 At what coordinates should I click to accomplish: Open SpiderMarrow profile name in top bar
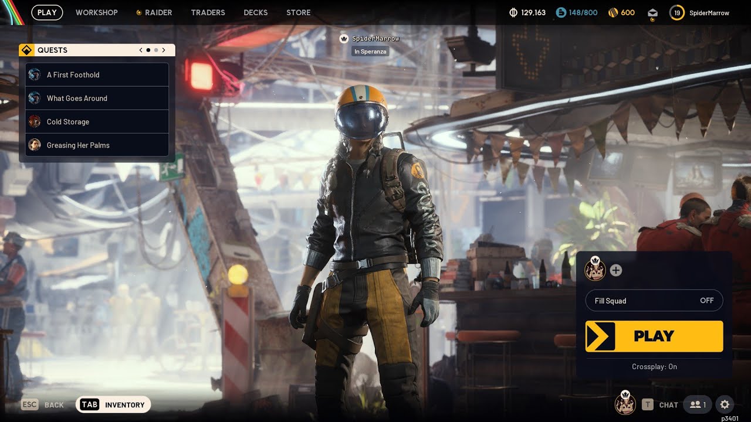709,13
